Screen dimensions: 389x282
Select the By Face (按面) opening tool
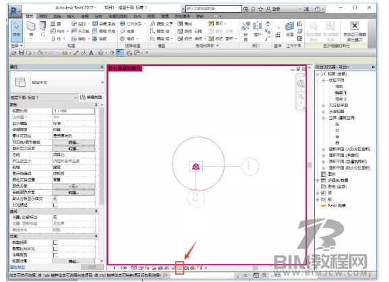(x=245, y=31)
